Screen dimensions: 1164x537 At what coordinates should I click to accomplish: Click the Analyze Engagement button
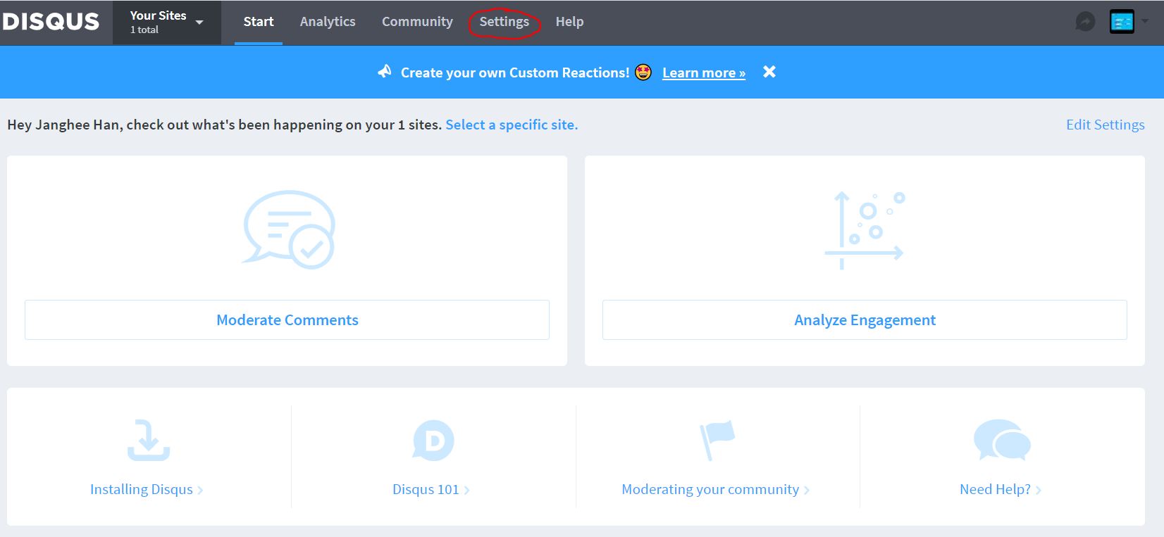point(865,320)
